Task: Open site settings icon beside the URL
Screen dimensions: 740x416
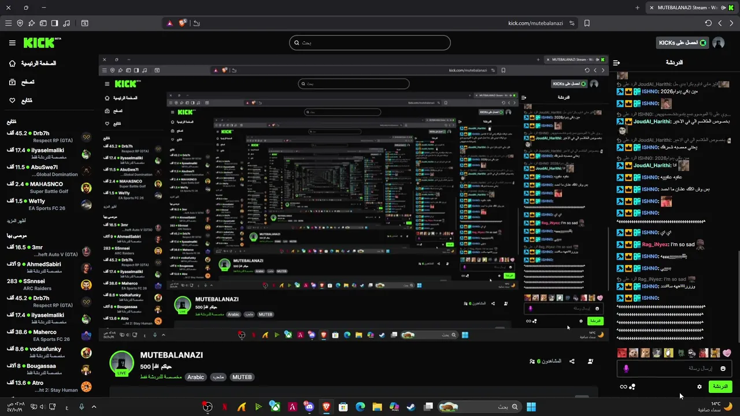Action: click(x=572, y=23)
